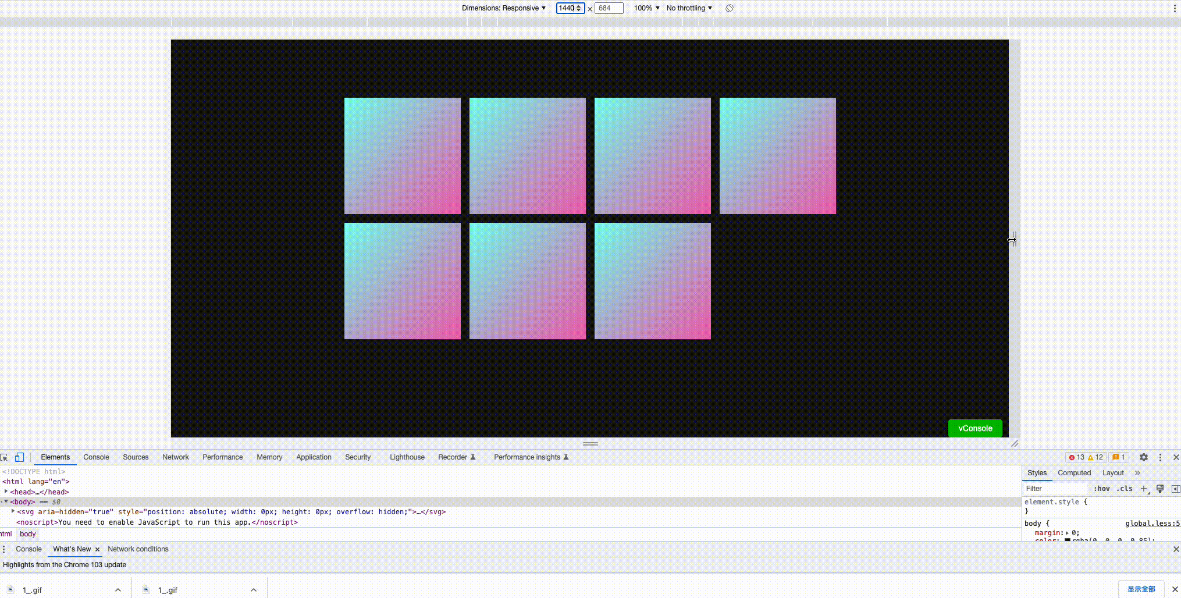Close the What's New drawer tab
This screenshot has height=598, width=1181.
pyautogui.click(x=97, y=549)
